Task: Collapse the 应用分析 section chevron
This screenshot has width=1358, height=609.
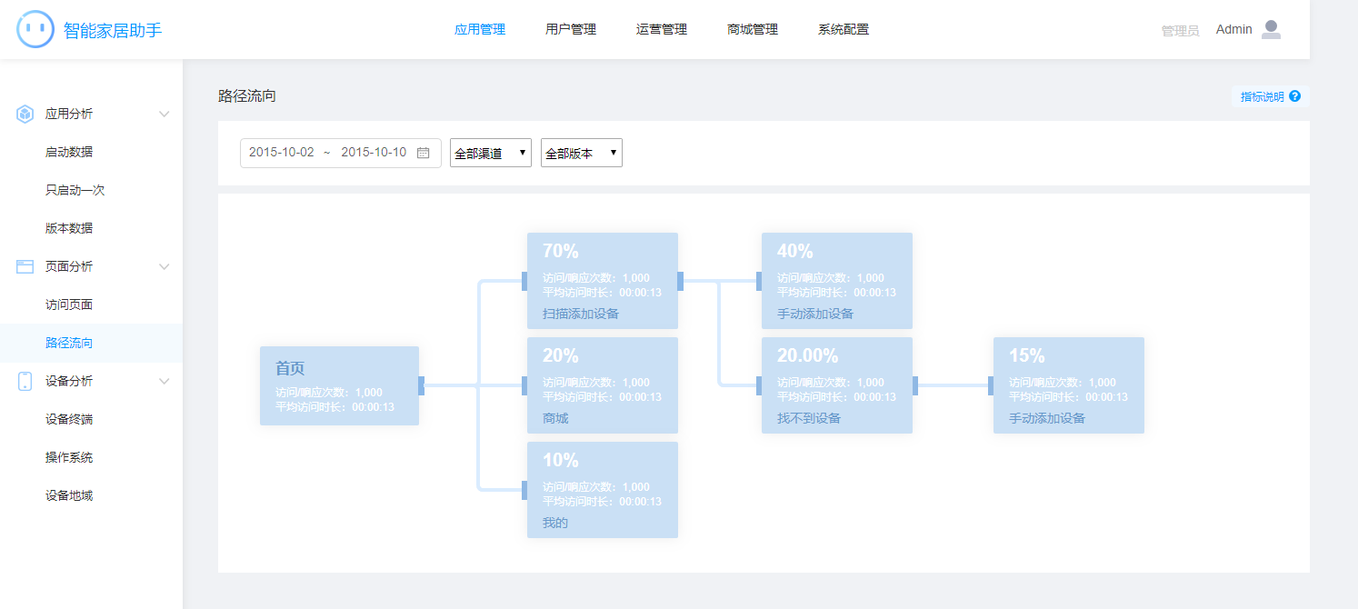Action: click(165, 114)
